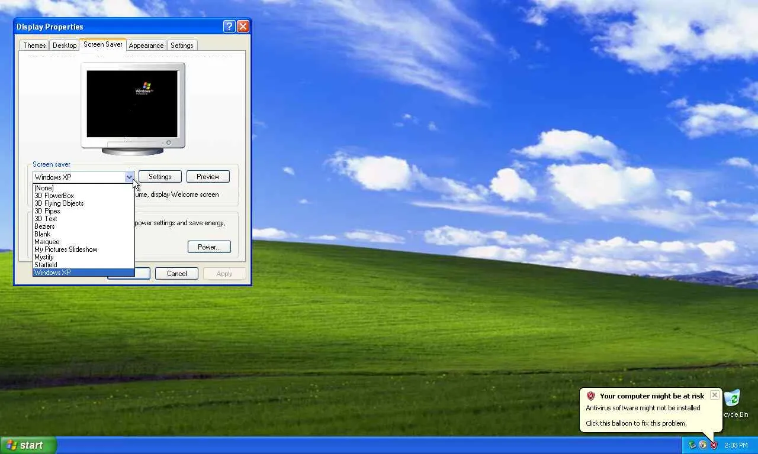
Task: Select 3D FlowerBox screen saver
Action: tap(83, 196)
